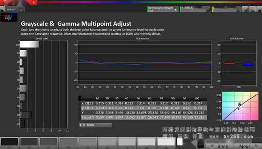262x149 pixels.
Task: Open the Full 100% pattern dropdown
Action: pyautogui.click(x=96, y=125)
